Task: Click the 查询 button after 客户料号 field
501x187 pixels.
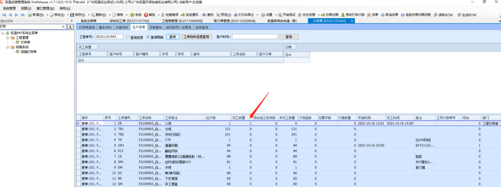Action: (x=289, y=37)
